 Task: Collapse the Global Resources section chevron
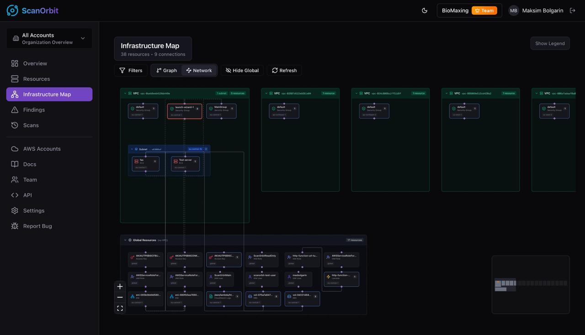pos(125,240)
